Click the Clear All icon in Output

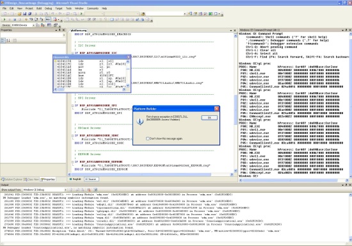pyautogui.click(x=89, y=190)
